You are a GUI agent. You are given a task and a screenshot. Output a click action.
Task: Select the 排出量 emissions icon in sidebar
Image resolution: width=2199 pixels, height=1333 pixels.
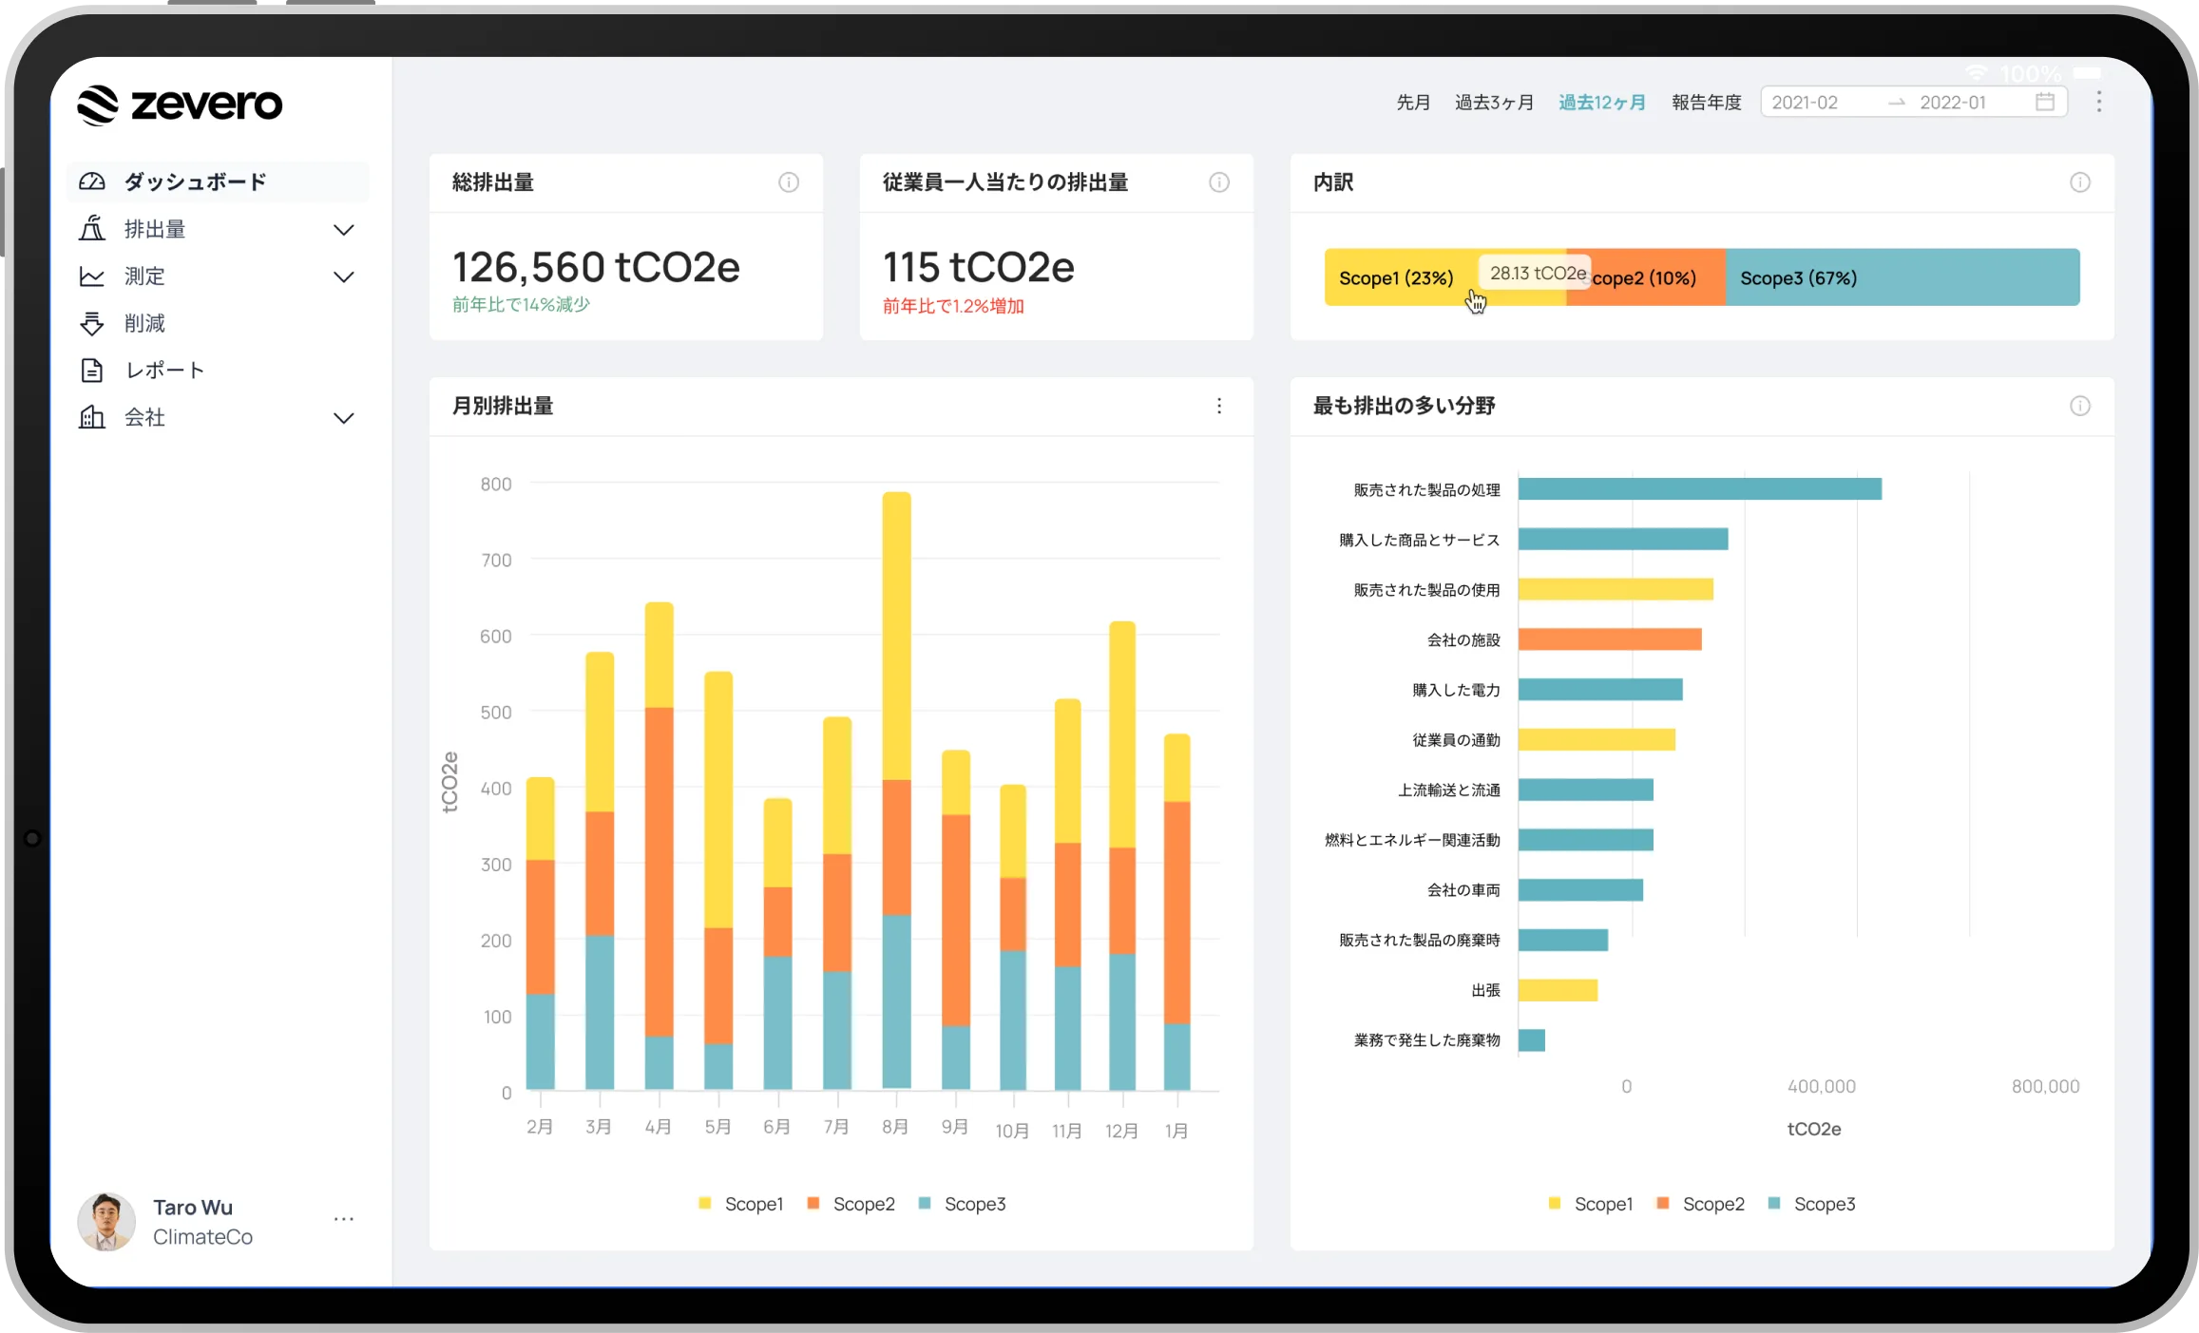coord(92,229)
